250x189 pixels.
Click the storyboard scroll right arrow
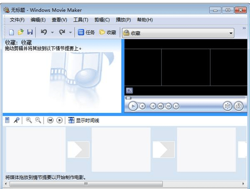click(x=243, y=184)
